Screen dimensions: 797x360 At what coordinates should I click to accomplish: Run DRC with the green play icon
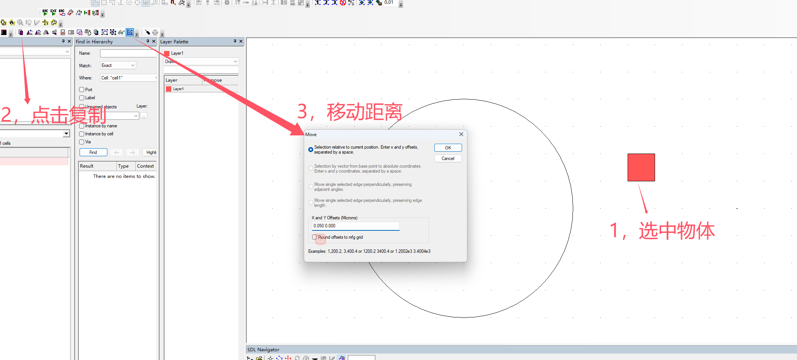click(x=45, y=13)
